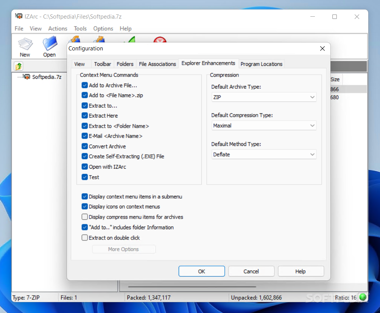The height and width of the screenshot is (313, 380).
Task: Open the Help menu in menu bar
Action: pos(126,29)
